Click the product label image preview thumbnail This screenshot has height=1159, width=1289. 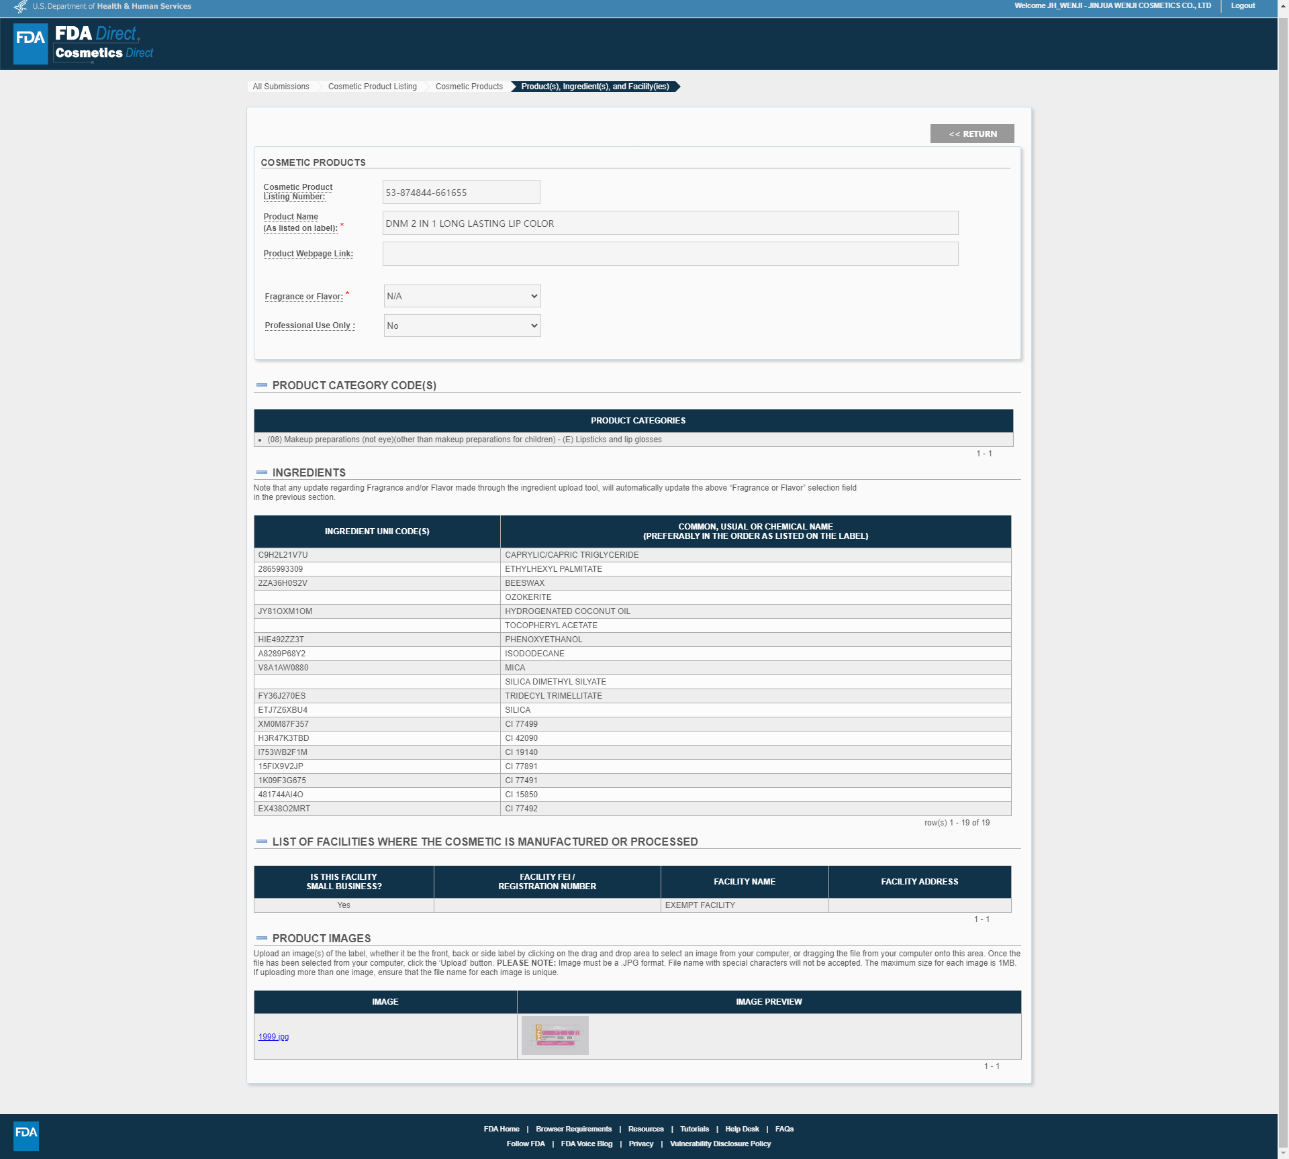click(555, 1036)
